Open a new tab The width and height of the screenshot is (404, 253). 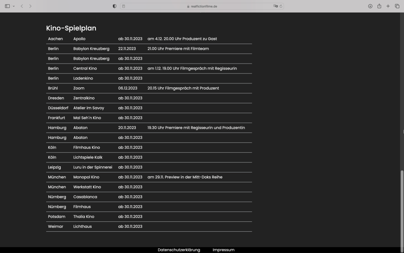(388, 6)
